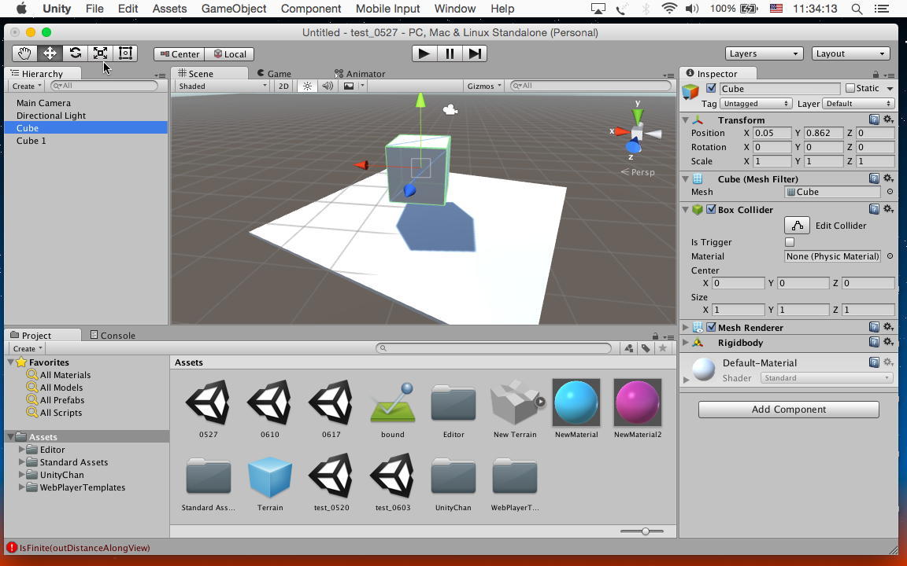Screen dimensions: 907x566
Task: Select the NewMaterial2 asset thumbnail
Action: [637, 402]
